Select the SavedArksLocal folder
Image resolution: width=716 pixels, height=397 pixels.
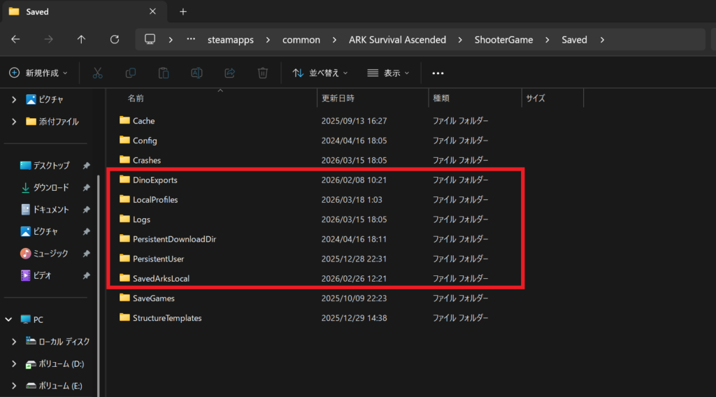click(x=161, y=278)
